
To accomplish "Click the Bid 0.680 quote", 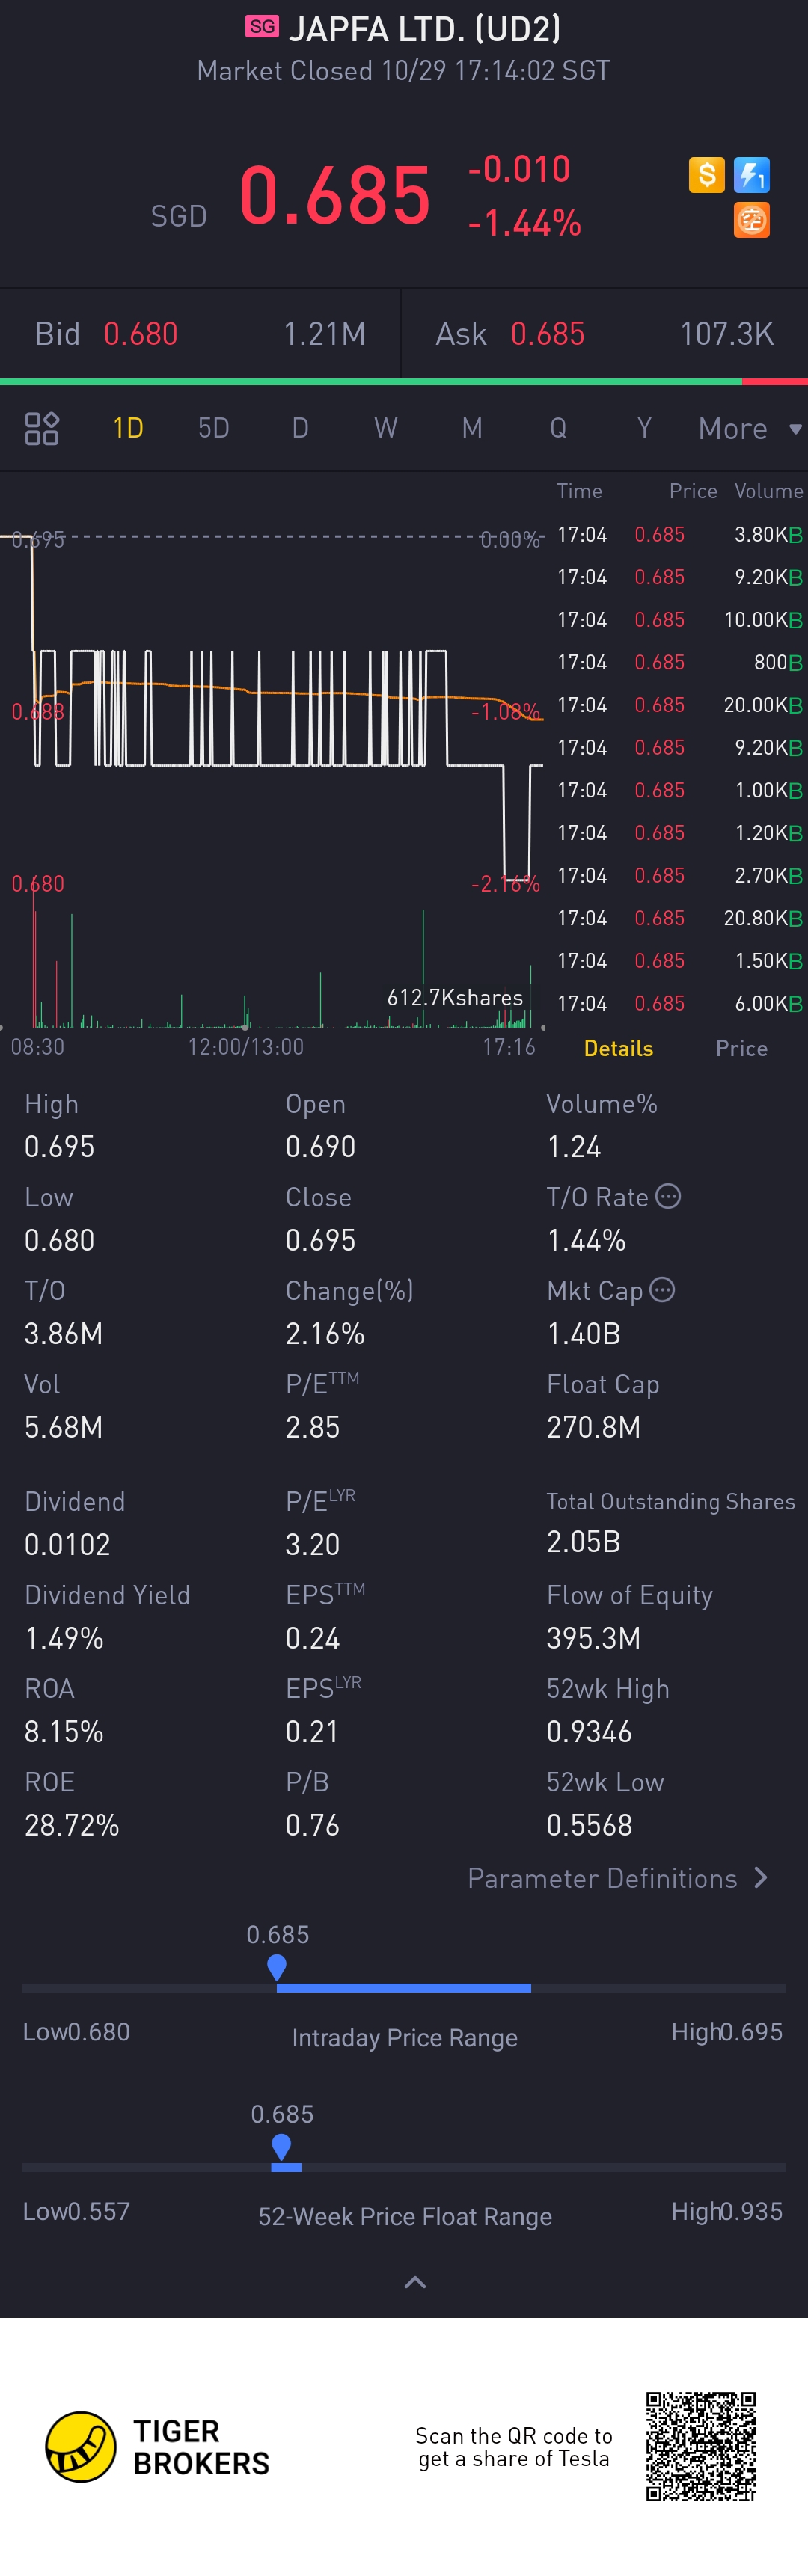I will (x=141, y=334).
